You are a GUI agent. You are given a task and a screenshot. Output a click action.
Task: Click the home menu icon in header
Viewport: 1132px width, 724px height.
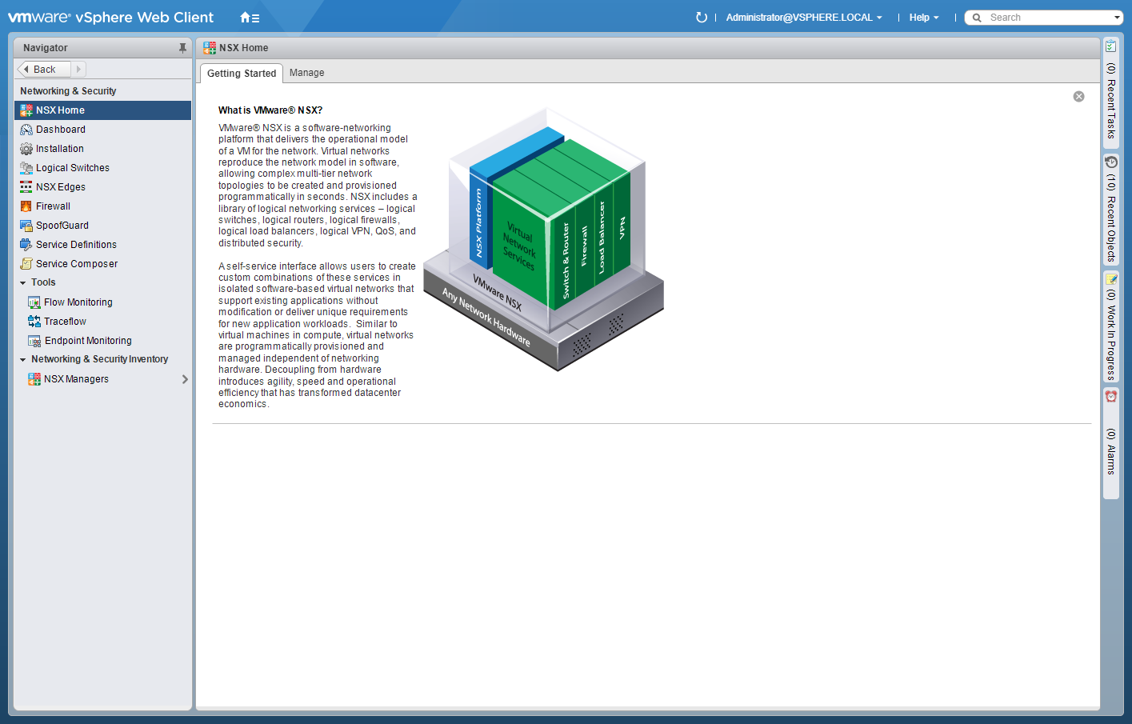pos(249,18)
